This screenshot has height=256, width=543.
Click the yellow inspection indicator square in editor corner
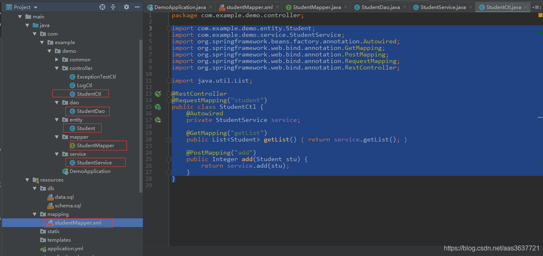(540, 15)
